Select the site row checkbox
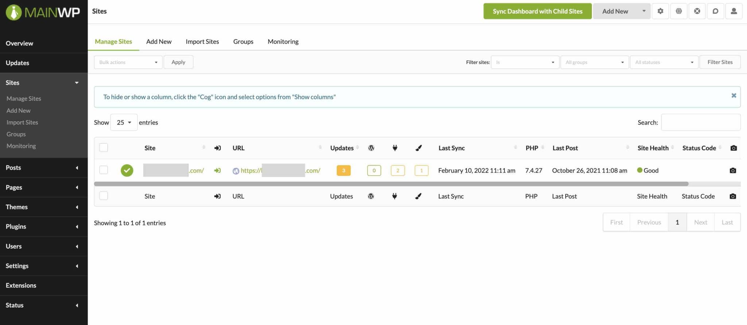The width and height of the screenshot is (747, 325). (x=104, y=170)
